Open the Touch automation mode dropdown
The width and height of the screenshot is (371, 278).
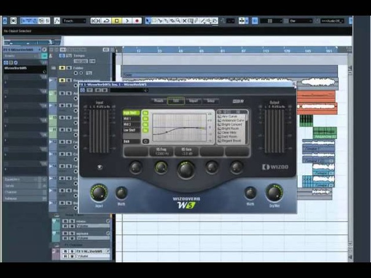point(74,21)
